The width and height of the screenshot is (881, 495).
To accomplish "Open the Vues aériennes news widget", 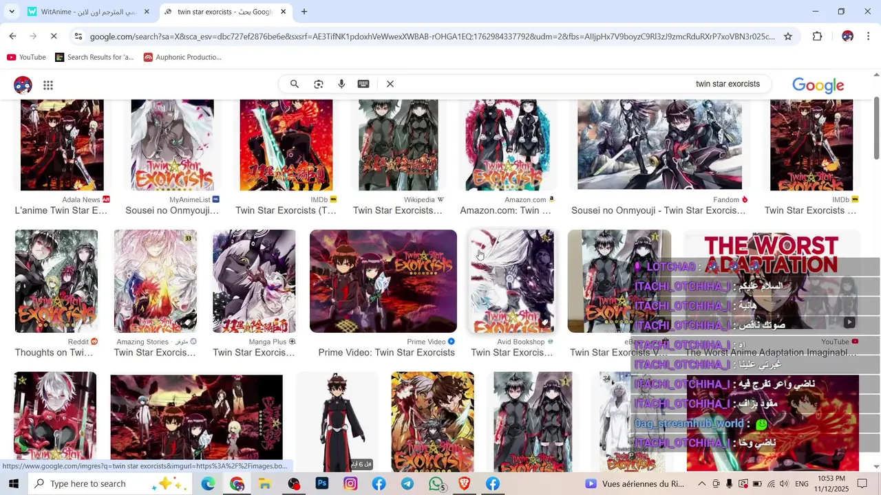I will point(635,484).
